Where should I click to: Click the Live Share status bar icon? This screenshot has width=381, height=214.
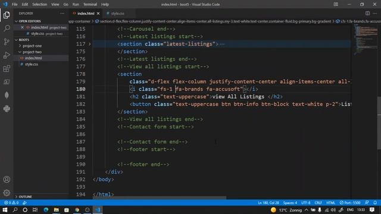[x=24, y=203]
